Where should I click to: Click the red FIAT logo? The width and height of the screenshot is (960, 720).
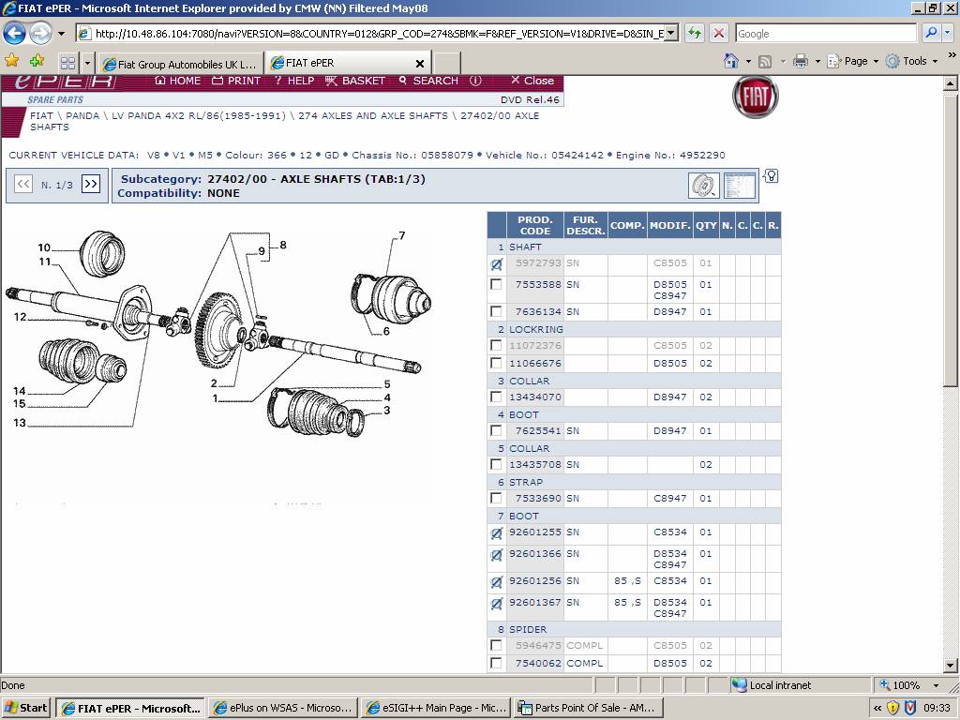click(x=756, y=97)
